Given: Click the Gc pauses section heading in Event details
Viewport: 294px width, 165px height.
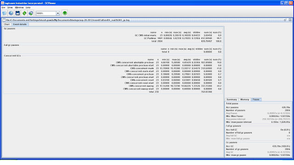Looking at the screenshot, I should pos(10,28).
